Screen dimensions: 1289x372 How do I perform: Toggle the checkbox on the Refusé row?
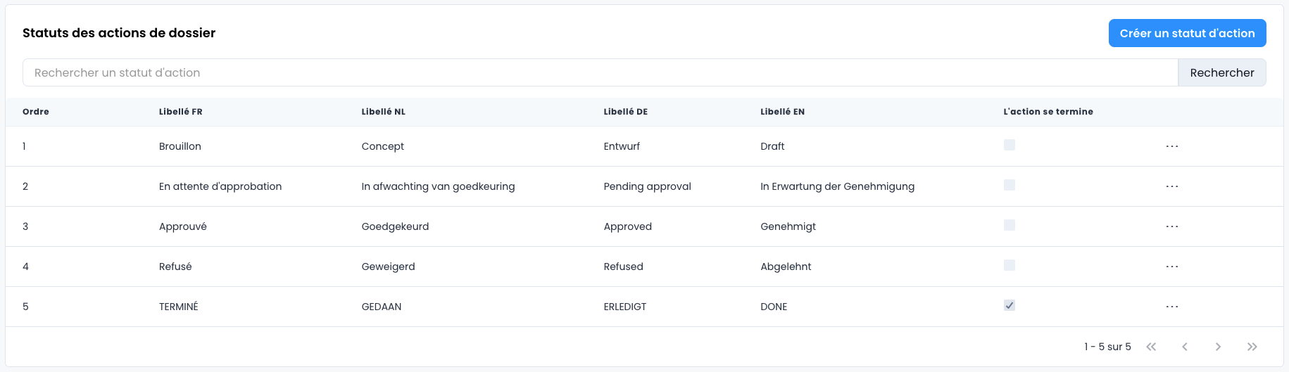pos(1010,265)
